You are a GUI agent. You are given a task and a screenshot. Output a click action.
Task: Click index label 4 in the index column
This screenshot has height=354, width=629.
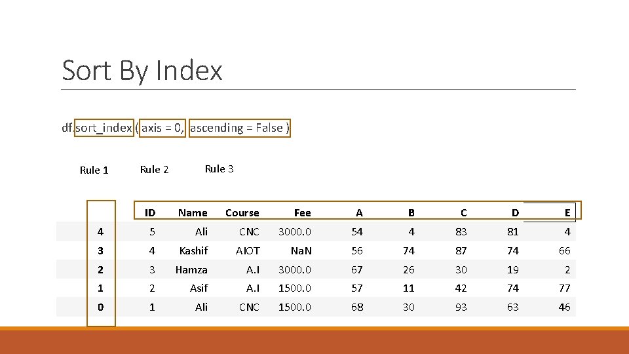[x=100, y=231]
